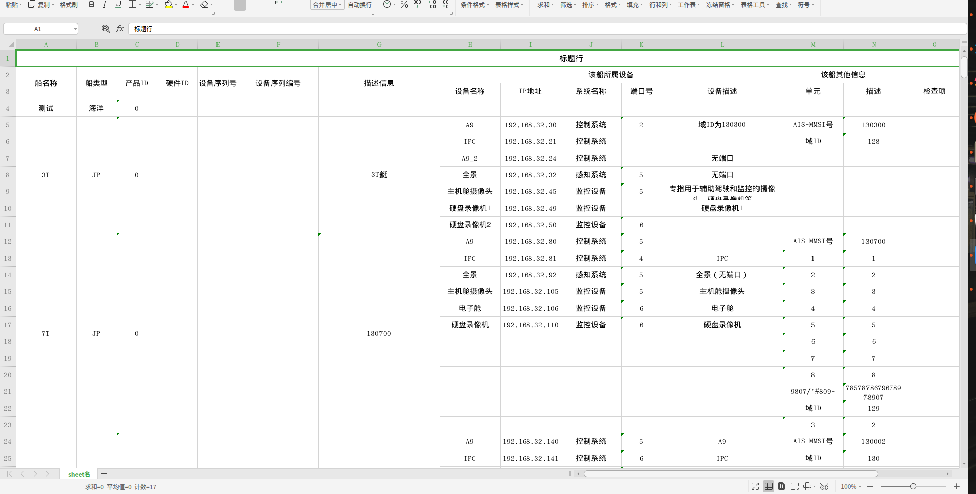This screenshot has width=976, height=494.
Task: Click the red font color icon
Action: click(x=186, y=4)
